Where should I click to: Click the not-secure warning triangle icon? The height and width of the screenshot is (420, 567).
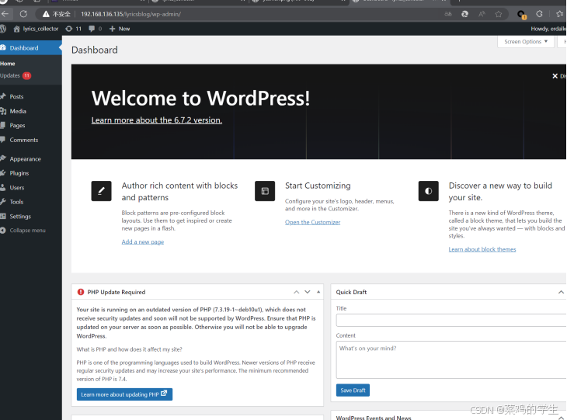click(46, 14)
